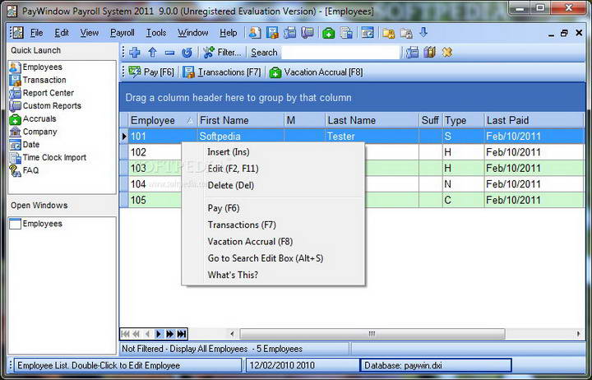Choose Insert (Ins) from context menu

tap(273, 152)
